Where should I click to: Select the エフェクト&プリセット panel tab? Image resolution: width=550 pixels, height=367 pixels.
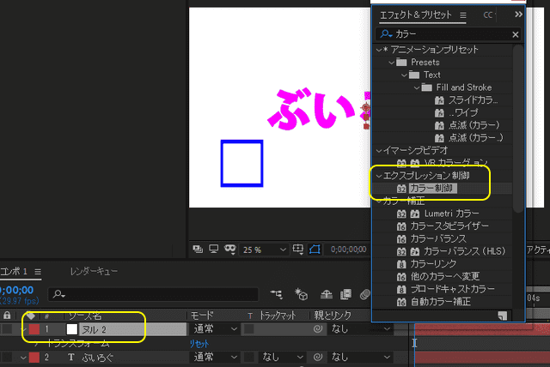[416, 15]
